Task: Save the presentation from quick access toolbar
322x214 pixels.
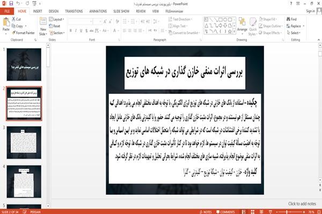Action: coord(11,4)
